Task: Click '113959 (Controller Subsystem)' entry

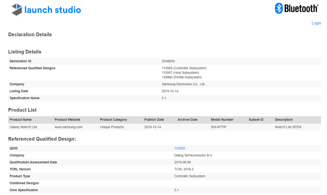Action: pyautogui.click(x=184, y=68)
